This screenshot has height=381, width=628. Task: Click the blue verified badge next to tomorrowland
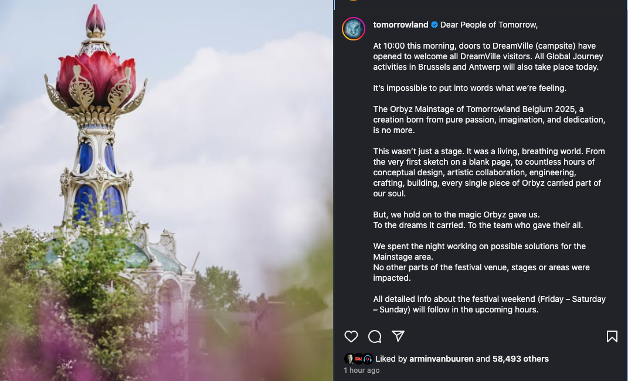click(434, 25)
